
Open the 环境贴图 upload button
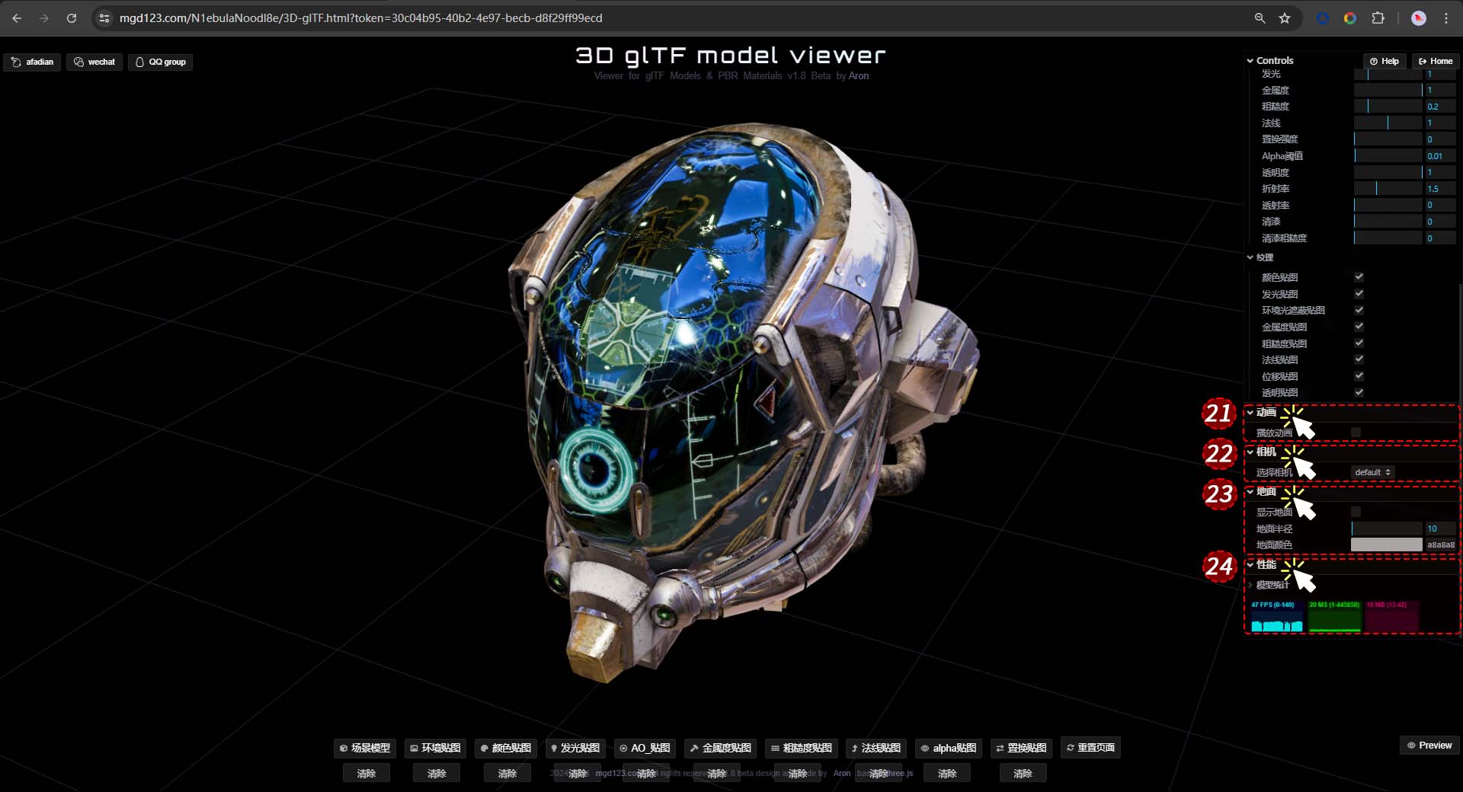[435, 748]
